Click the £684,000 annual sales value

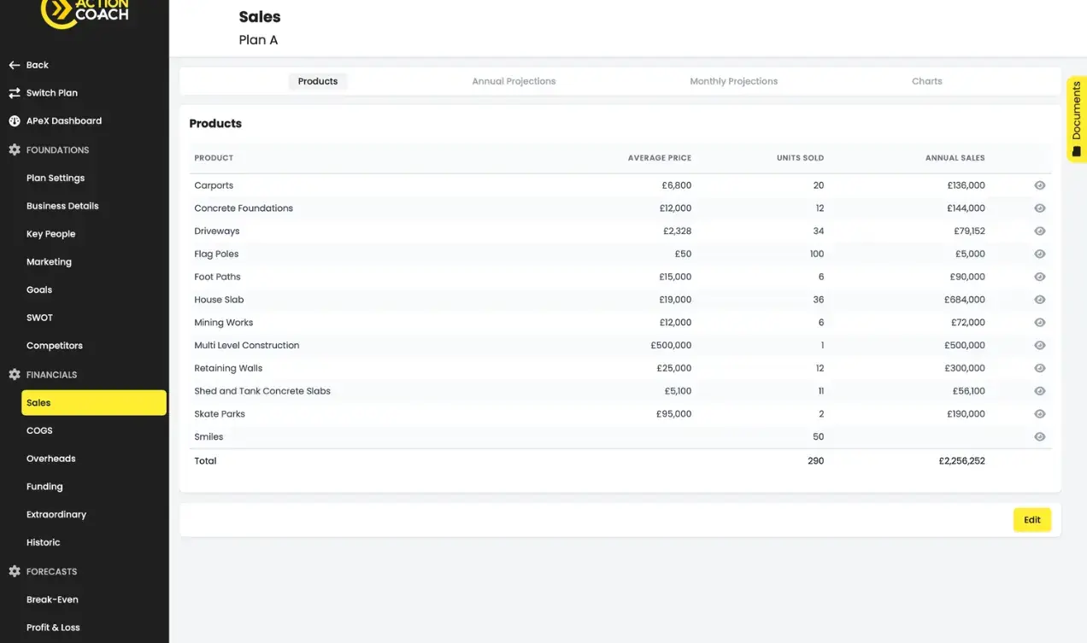(x=965, y=300)
